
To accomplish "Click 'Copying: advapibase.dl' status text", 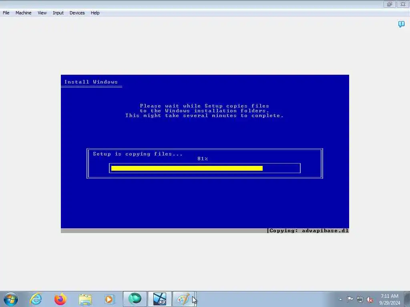I will tap(309, 231).
